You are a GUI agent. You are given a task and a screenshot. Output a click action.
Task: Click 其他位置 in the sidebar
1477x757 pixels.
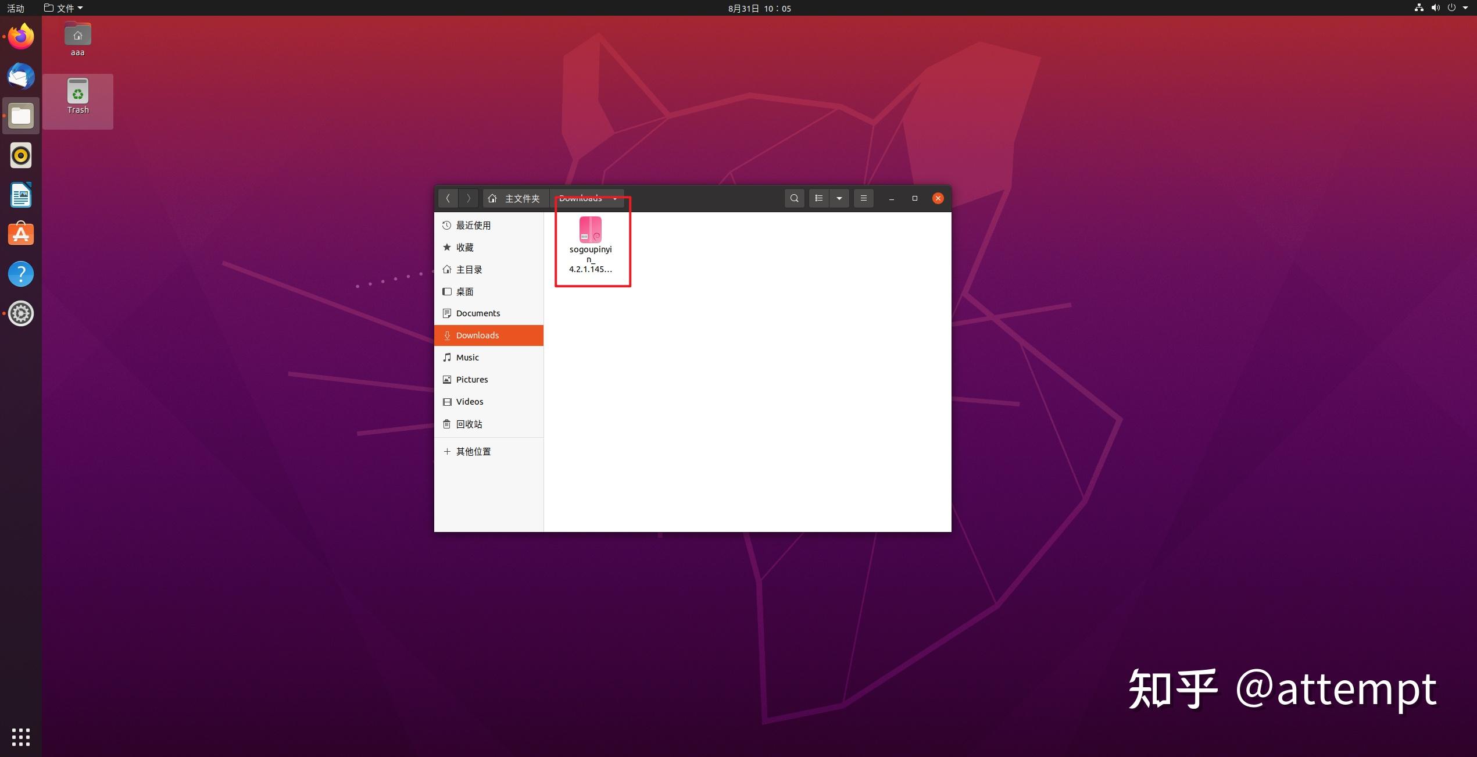pyautogui.click(x=473, y=451)
